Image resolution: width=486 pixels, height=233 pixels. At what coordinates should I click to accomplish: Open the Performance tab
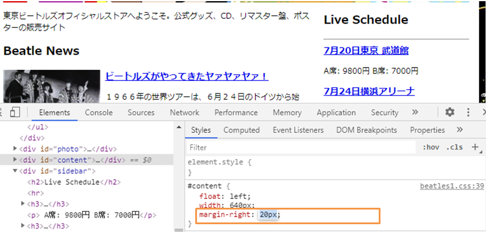tap(236, 112)
